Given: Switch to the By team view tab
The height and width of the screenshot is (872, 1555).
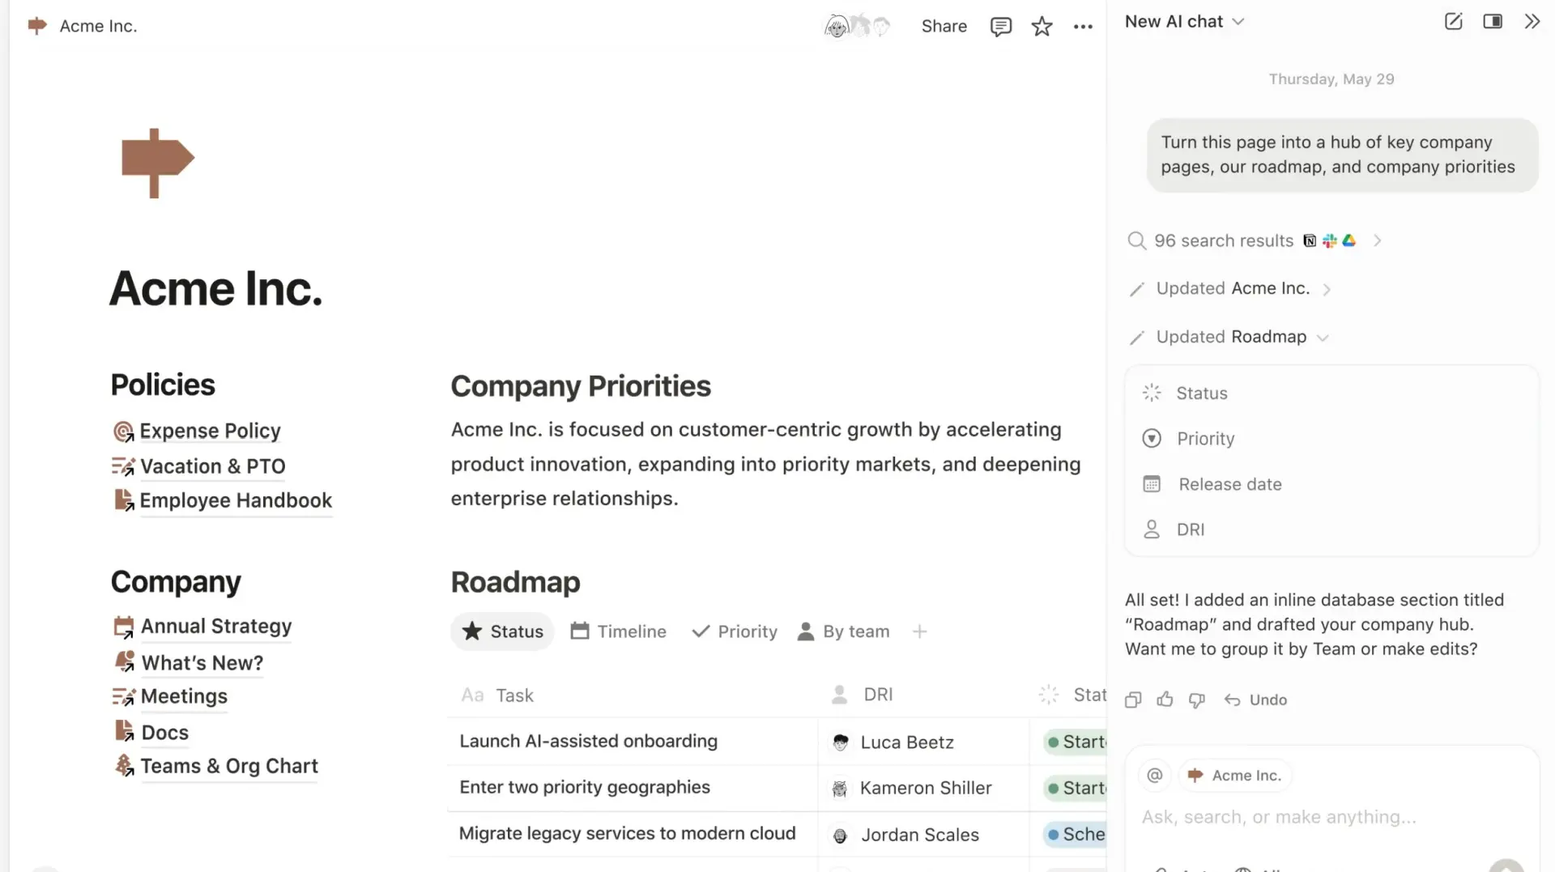Looking at the screenshot, I should (844, 632).
